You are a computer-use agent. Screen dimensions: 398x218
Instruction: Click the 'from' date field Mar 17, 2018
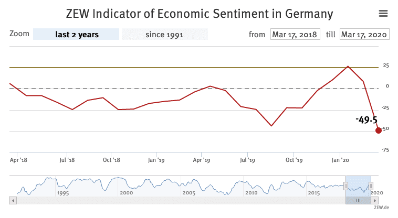pyautogui.click(x=295, y=35)
